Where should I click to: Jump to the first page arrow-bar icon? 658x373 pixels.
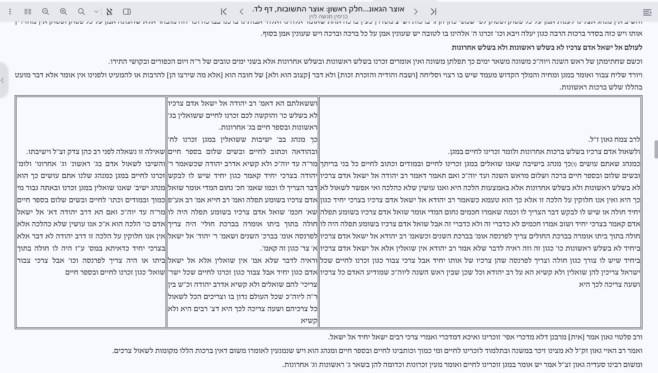[224, 12]
